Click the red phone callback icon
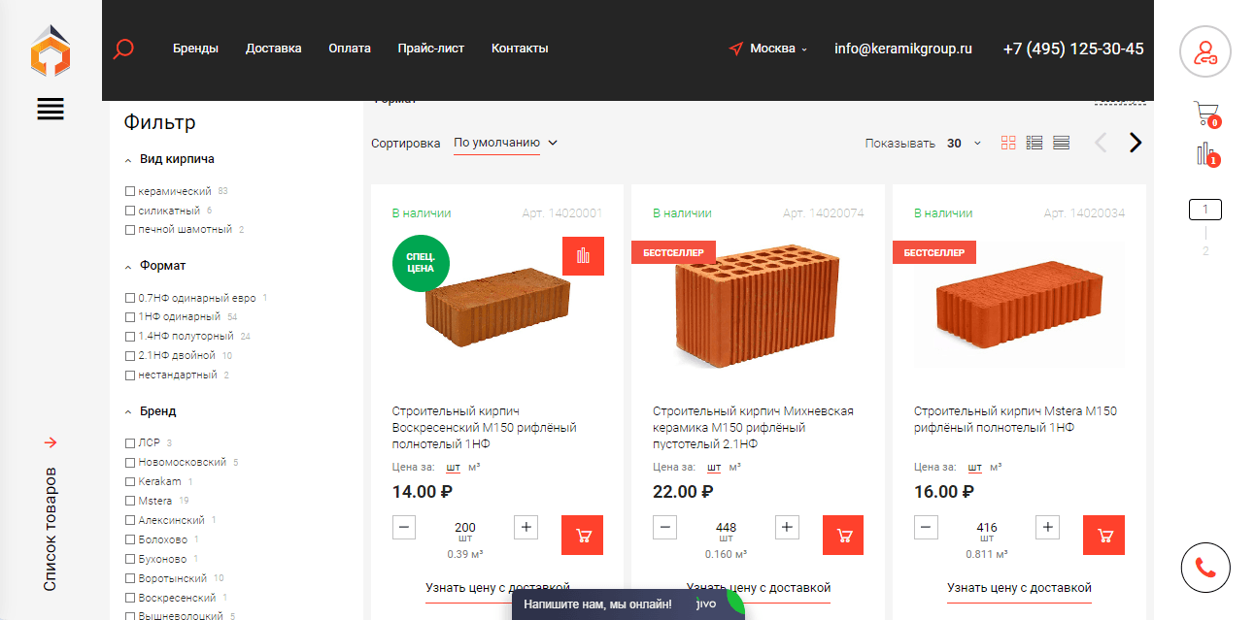The width and height of the screenshot is (1255, 620). tap(1204, 568)
